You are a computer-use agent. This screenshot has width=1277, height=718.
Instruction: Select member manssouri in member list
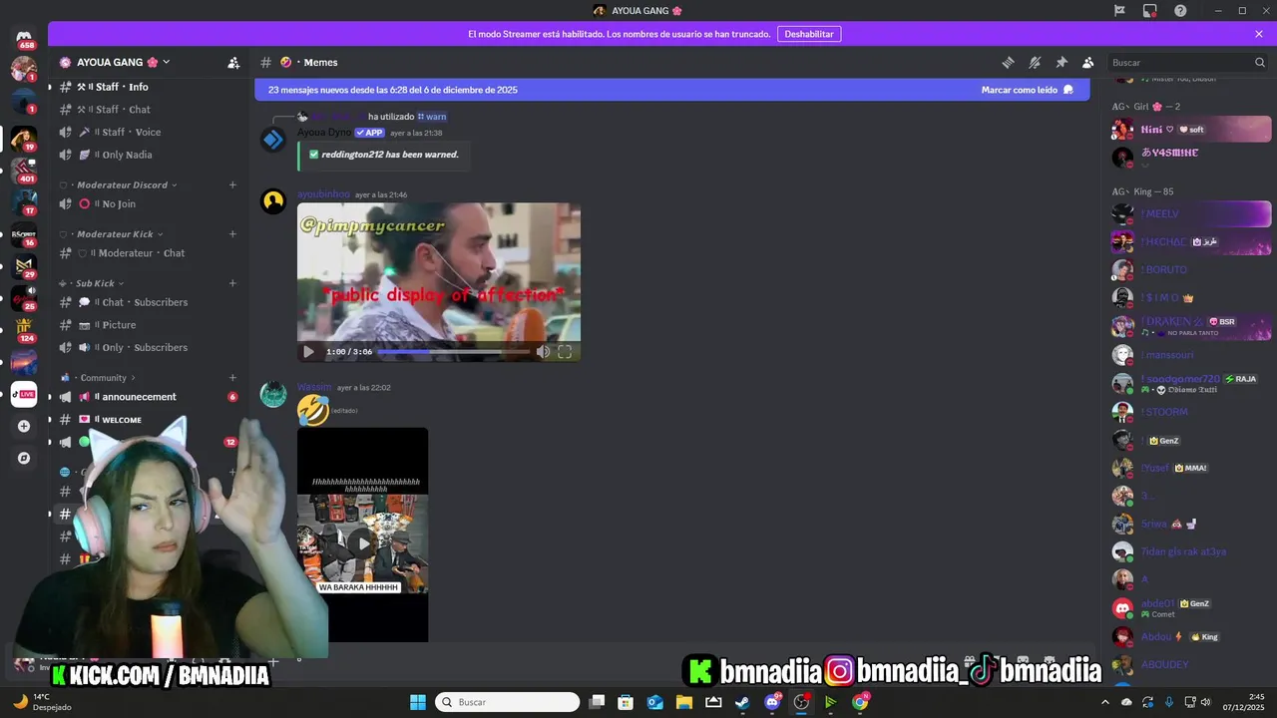pos(1191,355)
